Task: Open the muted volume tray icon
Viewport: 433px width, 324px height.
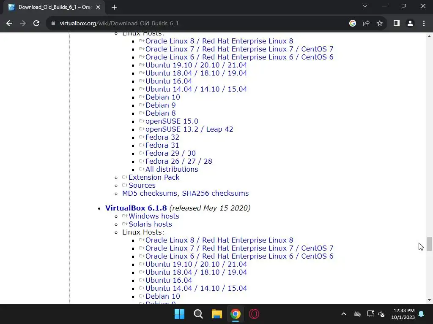Action: click(381, 314)
